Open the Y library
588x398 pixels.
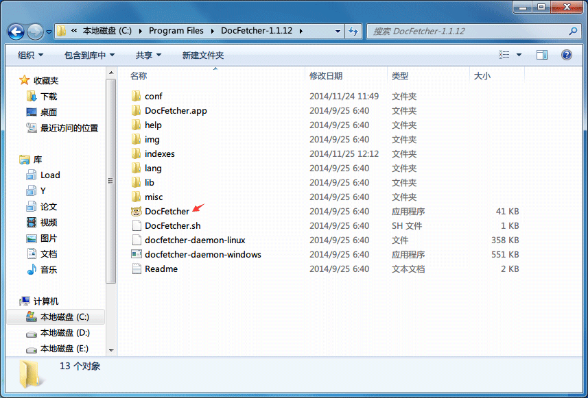coord(43,191)
